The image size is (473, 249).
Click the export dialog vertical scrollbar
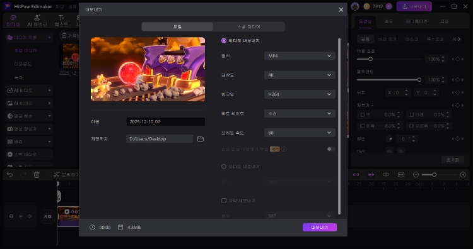click(339, 126)
